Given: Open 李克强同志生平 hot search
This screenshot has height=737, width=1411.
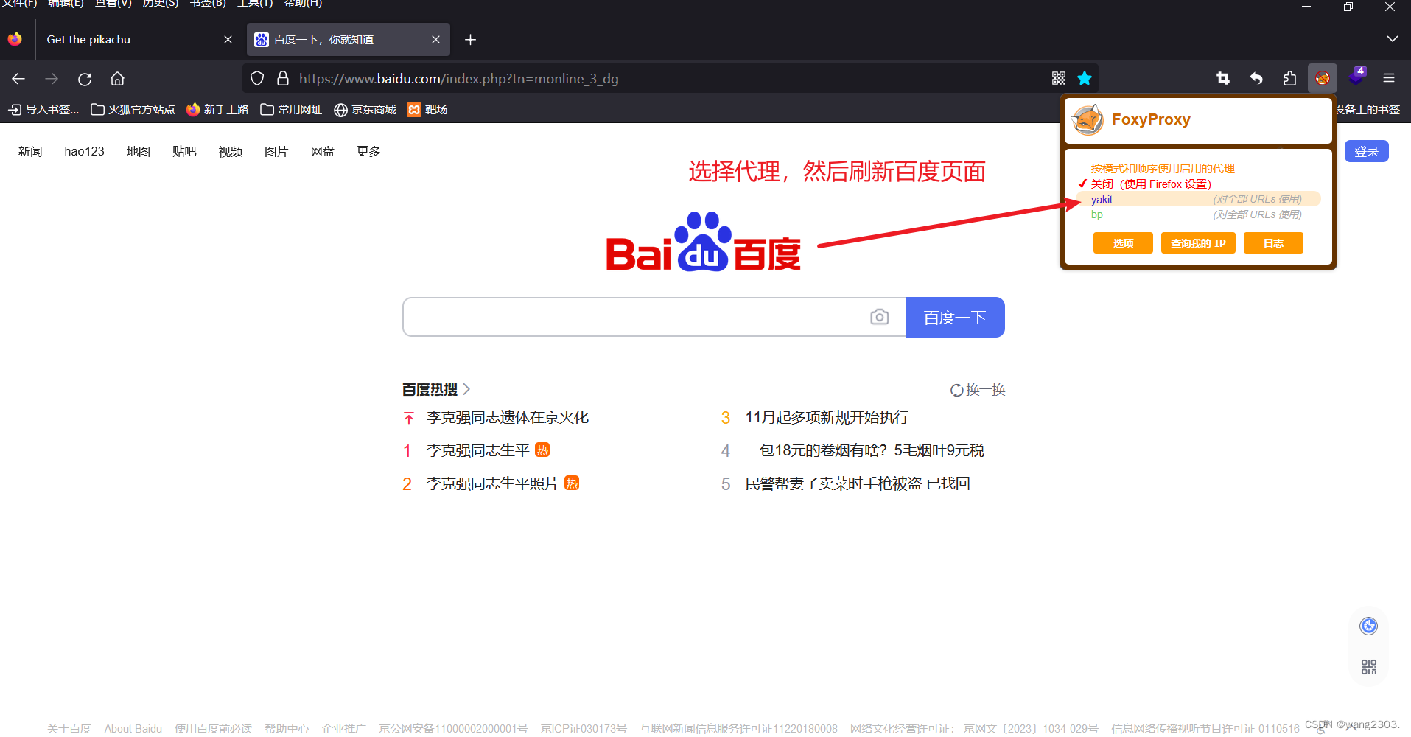Looking at the screenshot, I should (x=477, y=450).
